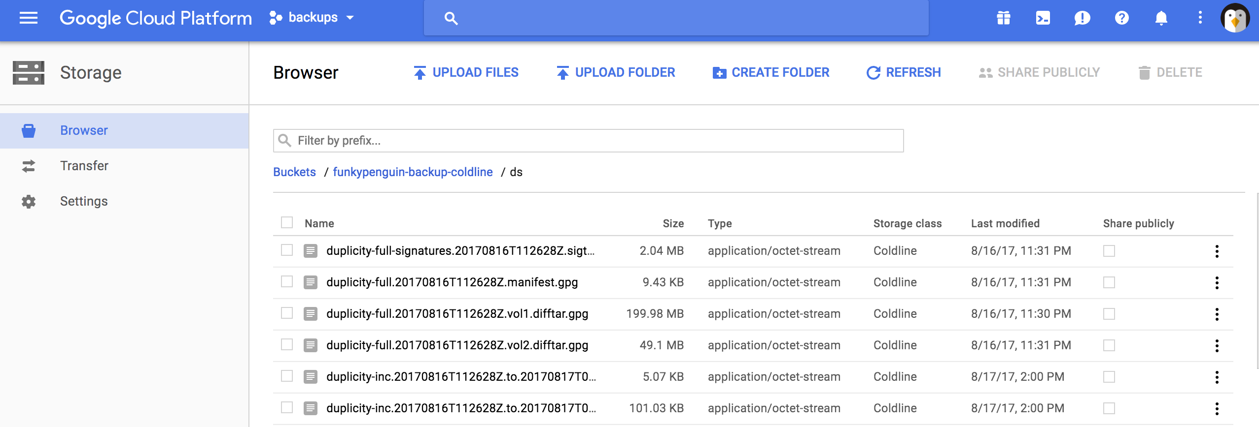Show notifications bell
This screenshot has height=427, width=1259.
(x=1161, y=18)
